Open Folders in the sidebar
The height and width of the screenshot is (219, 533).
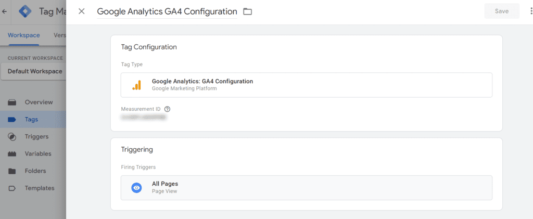click(x=35, y=171)
